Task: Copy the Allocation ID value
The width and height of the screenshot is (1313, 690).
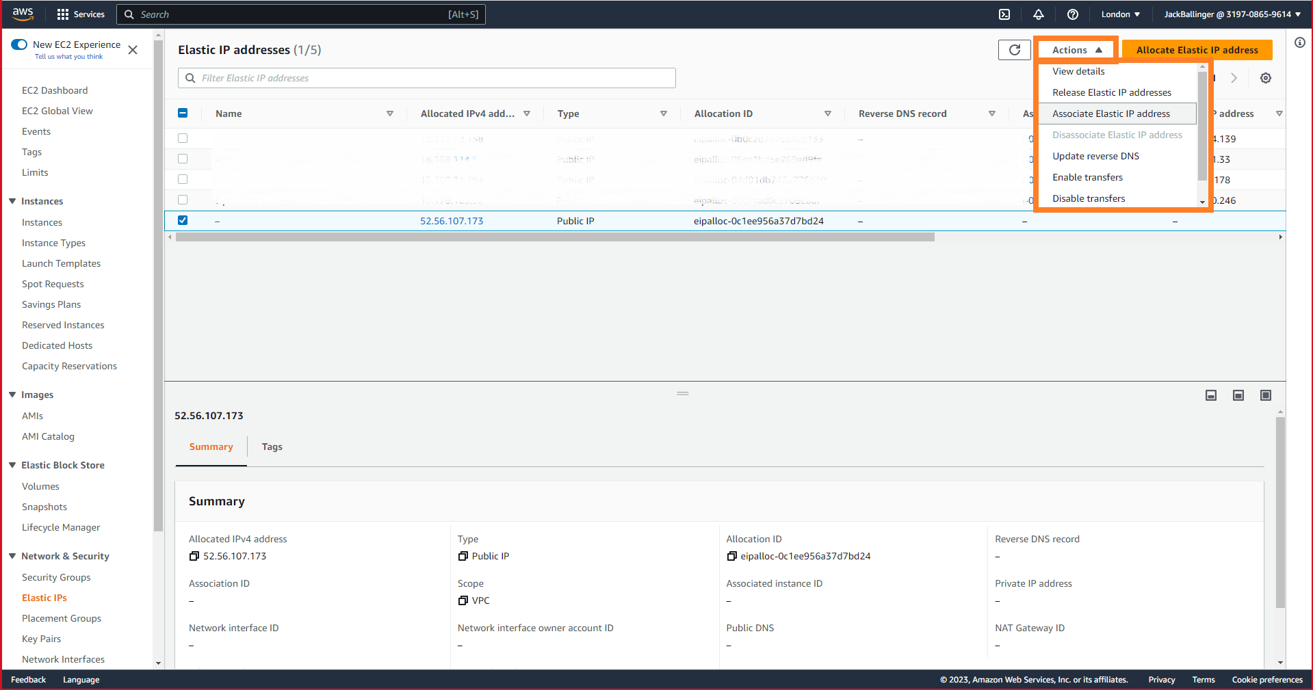Action: [x=731, y=556]
